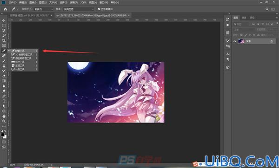This screenshot has height=168, width=279.
Task: Open the Character panel icon
Action: (x=228, y=54)
